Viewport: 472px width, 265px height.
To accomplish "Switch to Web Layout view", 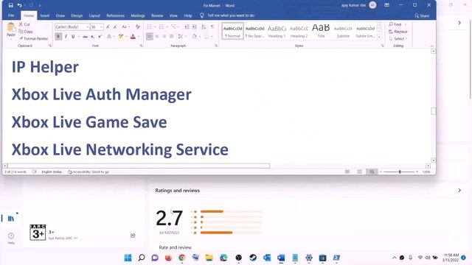I will click(x=372, y=172).
